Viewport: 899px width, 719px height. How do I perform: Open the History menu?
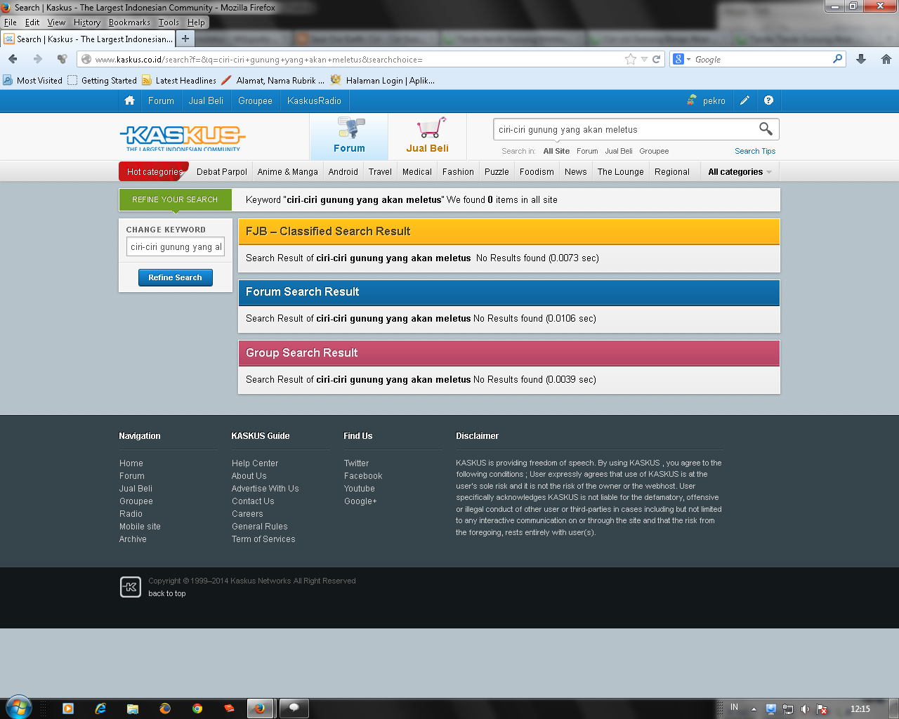87,22
